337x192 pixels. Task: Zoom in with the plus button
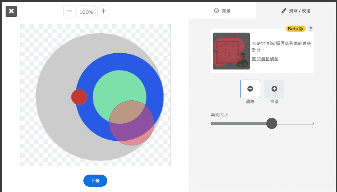[103, 11]
